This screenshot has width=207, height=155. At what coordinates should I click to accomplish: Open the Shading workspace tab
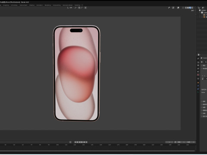click(32, 5)
